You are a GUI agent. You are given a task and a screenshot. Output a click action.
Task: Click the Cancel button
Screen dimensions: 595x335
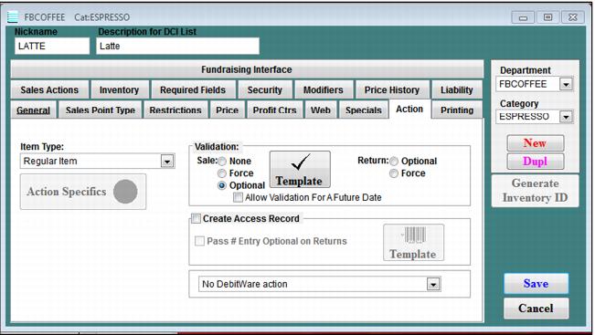point(536,309)
